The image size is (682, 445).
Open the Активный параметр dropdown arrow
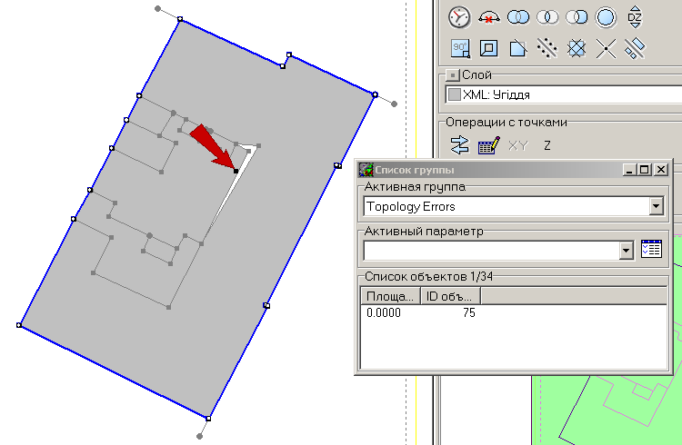[x=627, y=251]
